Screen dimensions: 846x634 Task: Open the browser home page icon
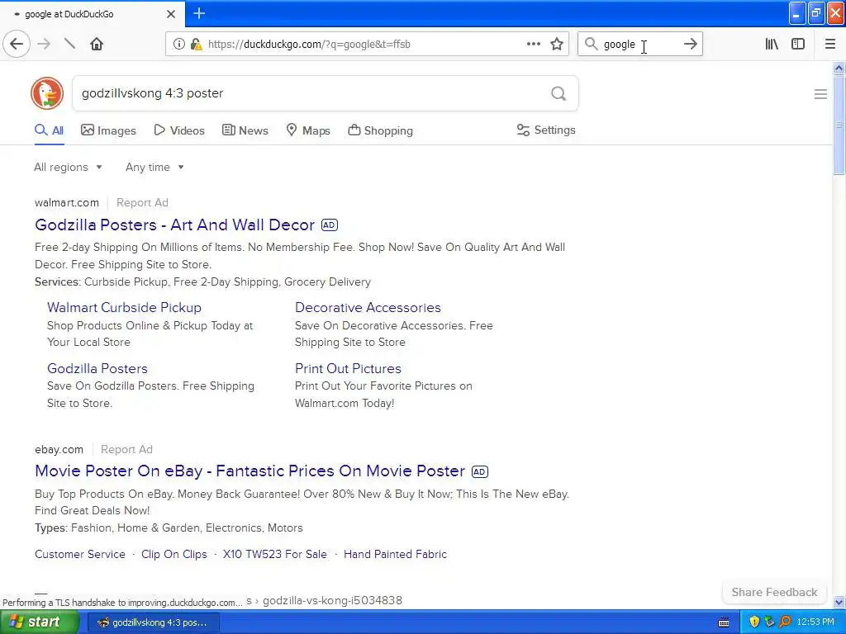(97, 44)
